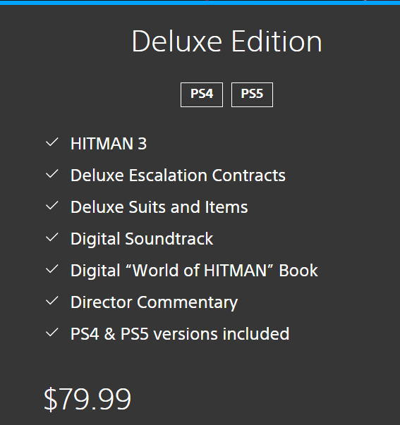Click the Deluxe Escalation Contracts text

click(178, 175)
